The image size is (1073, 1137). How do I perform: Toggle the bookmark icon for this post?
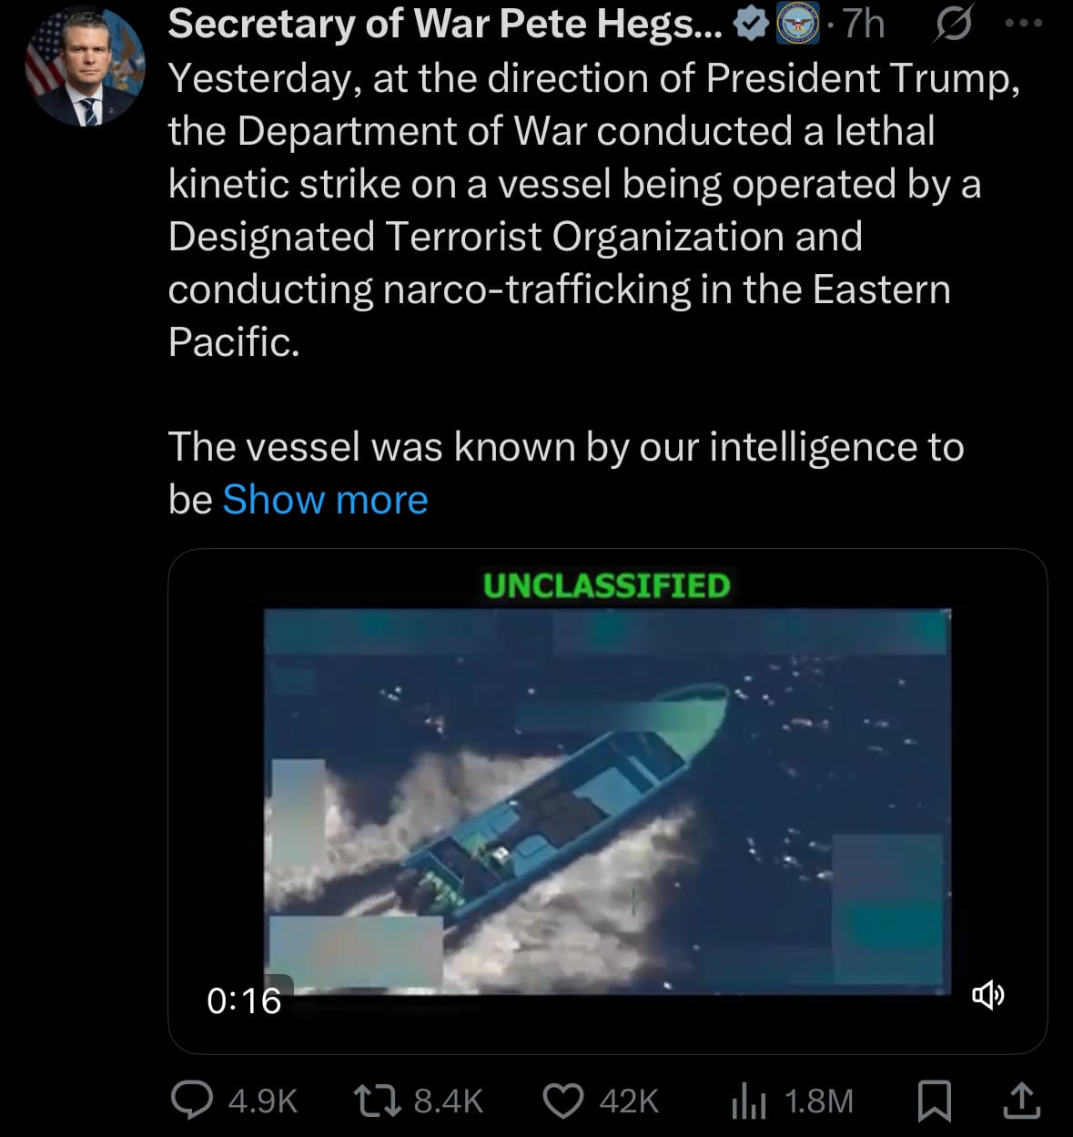click(x=934, y=1101)
